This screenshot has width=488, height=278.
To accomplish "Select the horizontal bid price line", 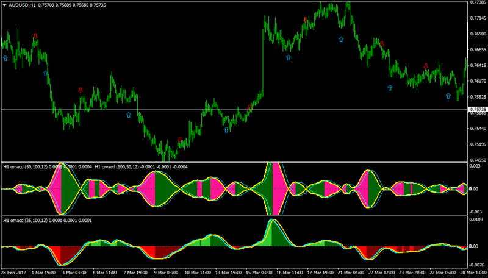I will (234, 110).
